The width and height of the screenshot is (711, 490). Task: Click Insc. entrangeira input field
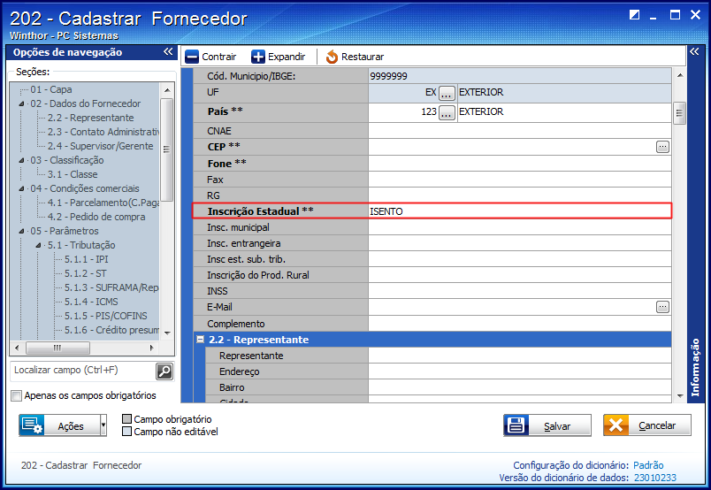pyautogui.click(x=520, y=243)
